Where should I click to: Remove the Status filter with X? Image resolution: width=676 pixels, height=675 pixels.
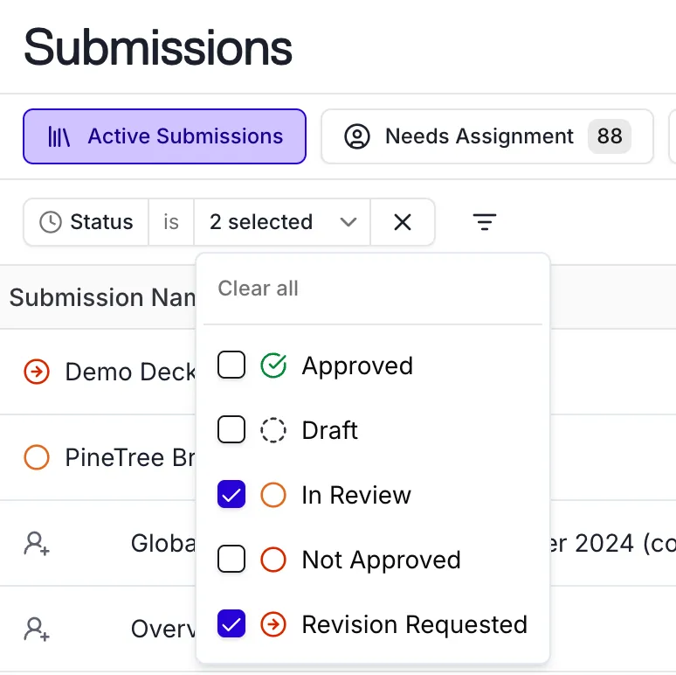pyautogui.click(x=403, y=222)
